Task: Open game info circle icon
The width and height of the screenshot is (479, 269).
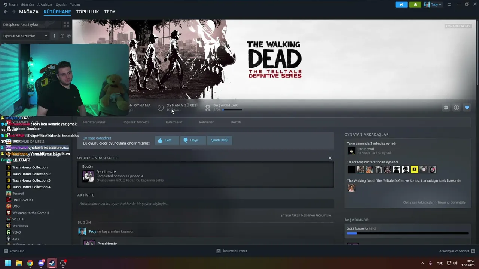Action: [457, 108]
